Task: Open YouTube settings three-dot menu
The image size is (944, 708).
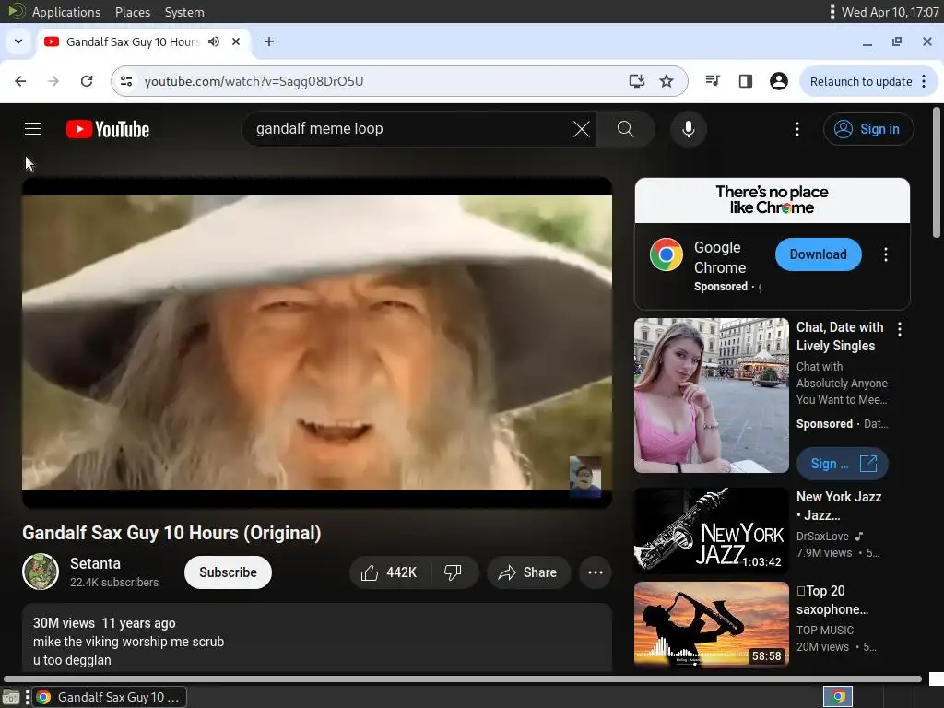Action: [x=797, y=129]
